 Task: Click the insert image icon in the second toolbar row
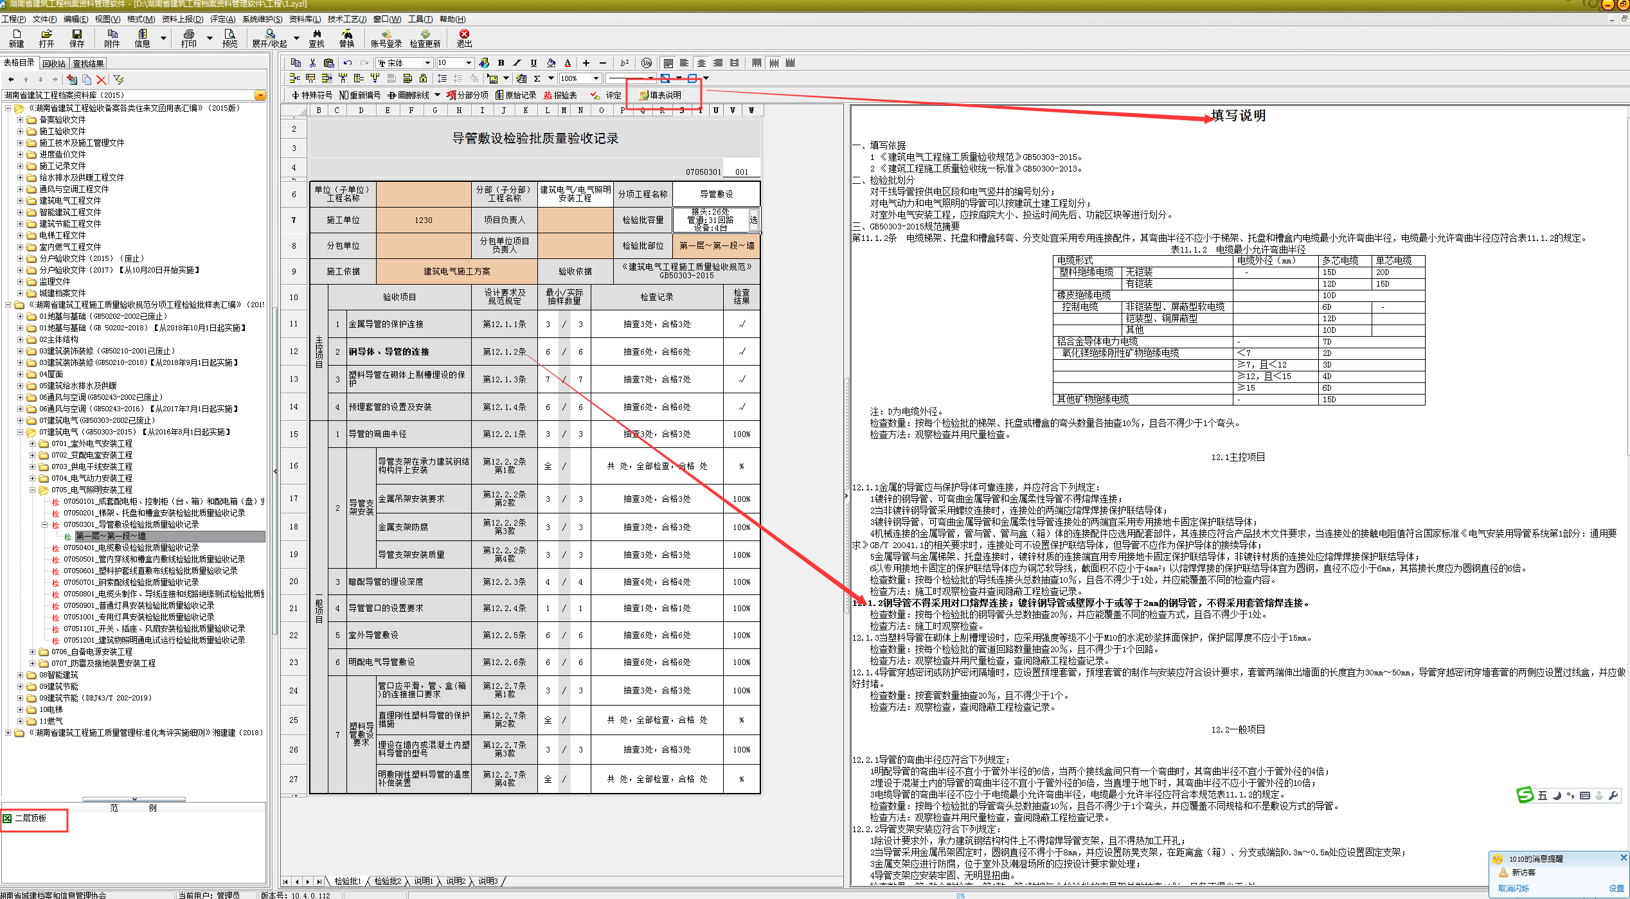492,78
